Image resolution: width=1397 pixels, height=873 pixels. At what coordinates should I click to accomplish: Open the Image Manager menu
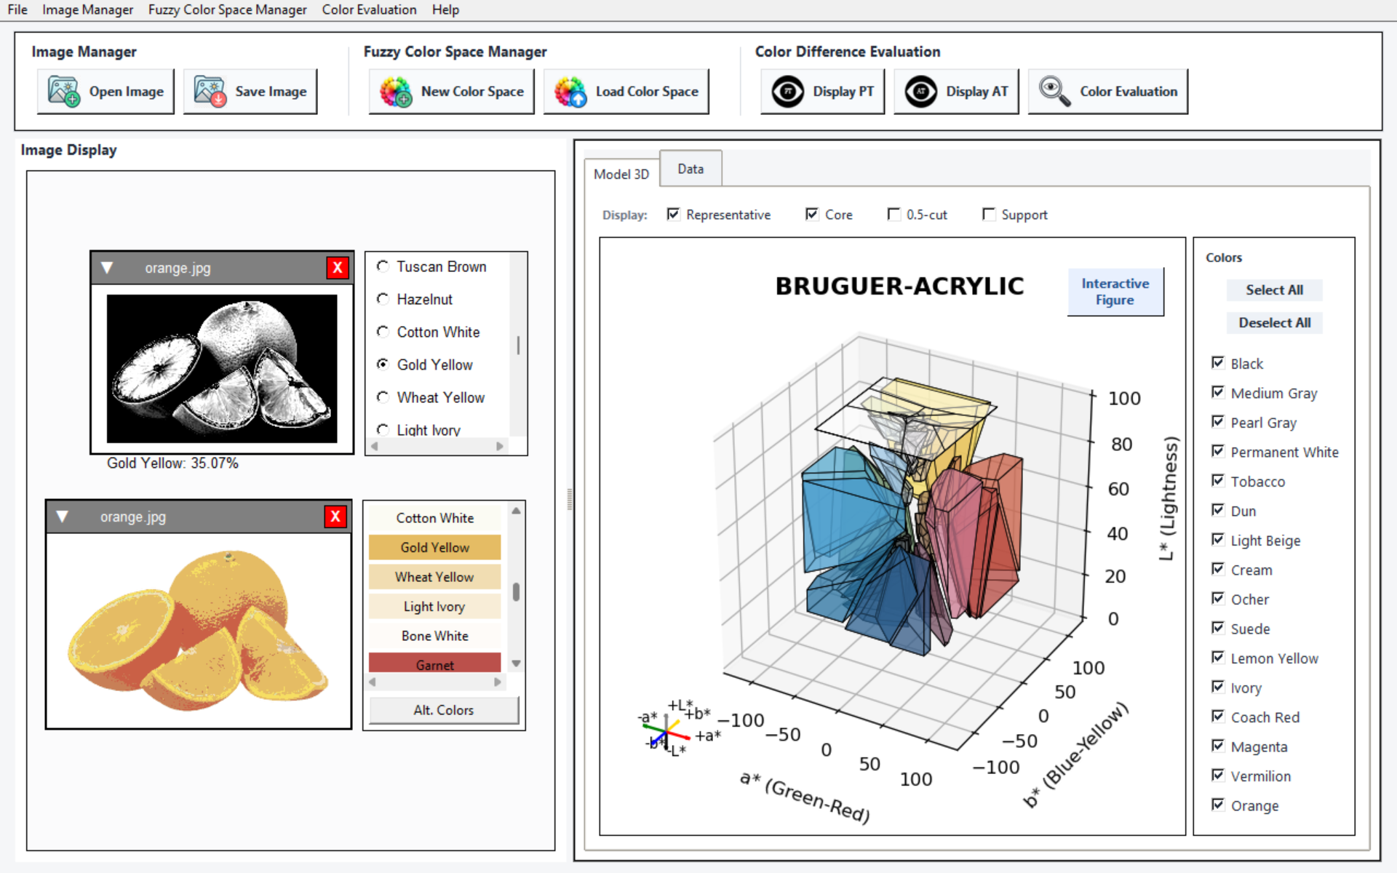click(x=87, y=9)
